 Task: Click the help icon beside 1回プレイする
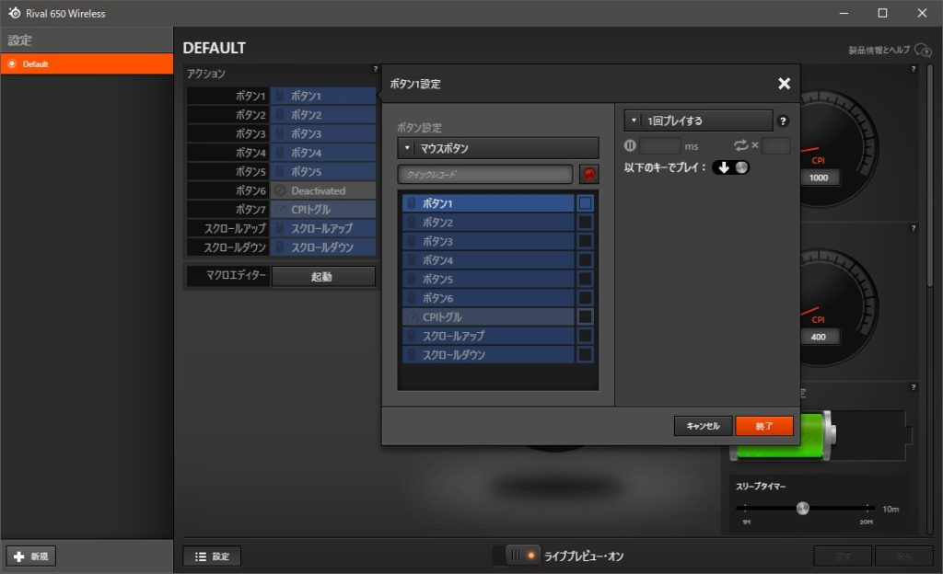coord(783,121)
